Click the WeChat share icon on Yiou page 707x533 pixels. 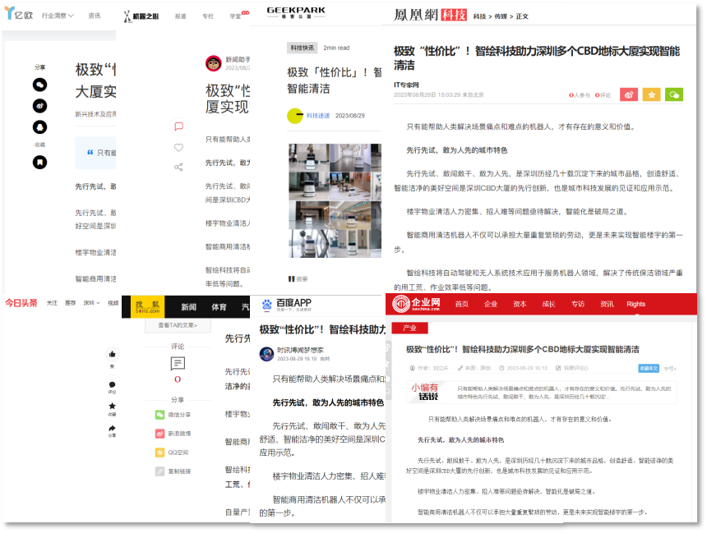coord(39,85)
